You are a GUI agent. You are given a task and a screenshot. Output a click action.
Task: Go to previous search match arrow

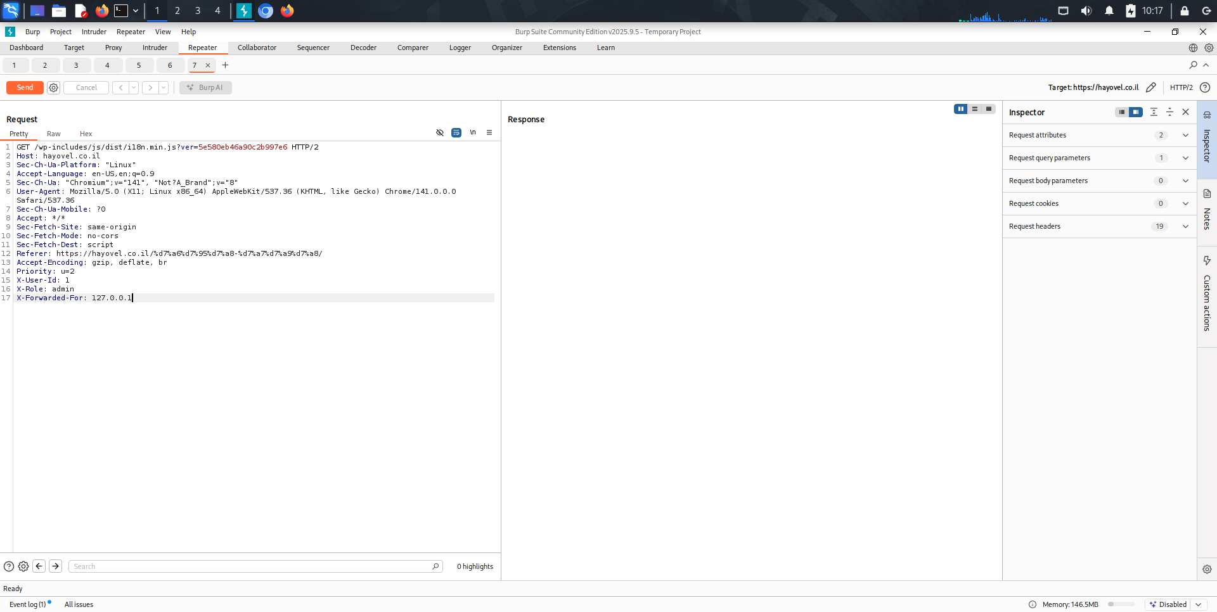click(x=39, y=566)
